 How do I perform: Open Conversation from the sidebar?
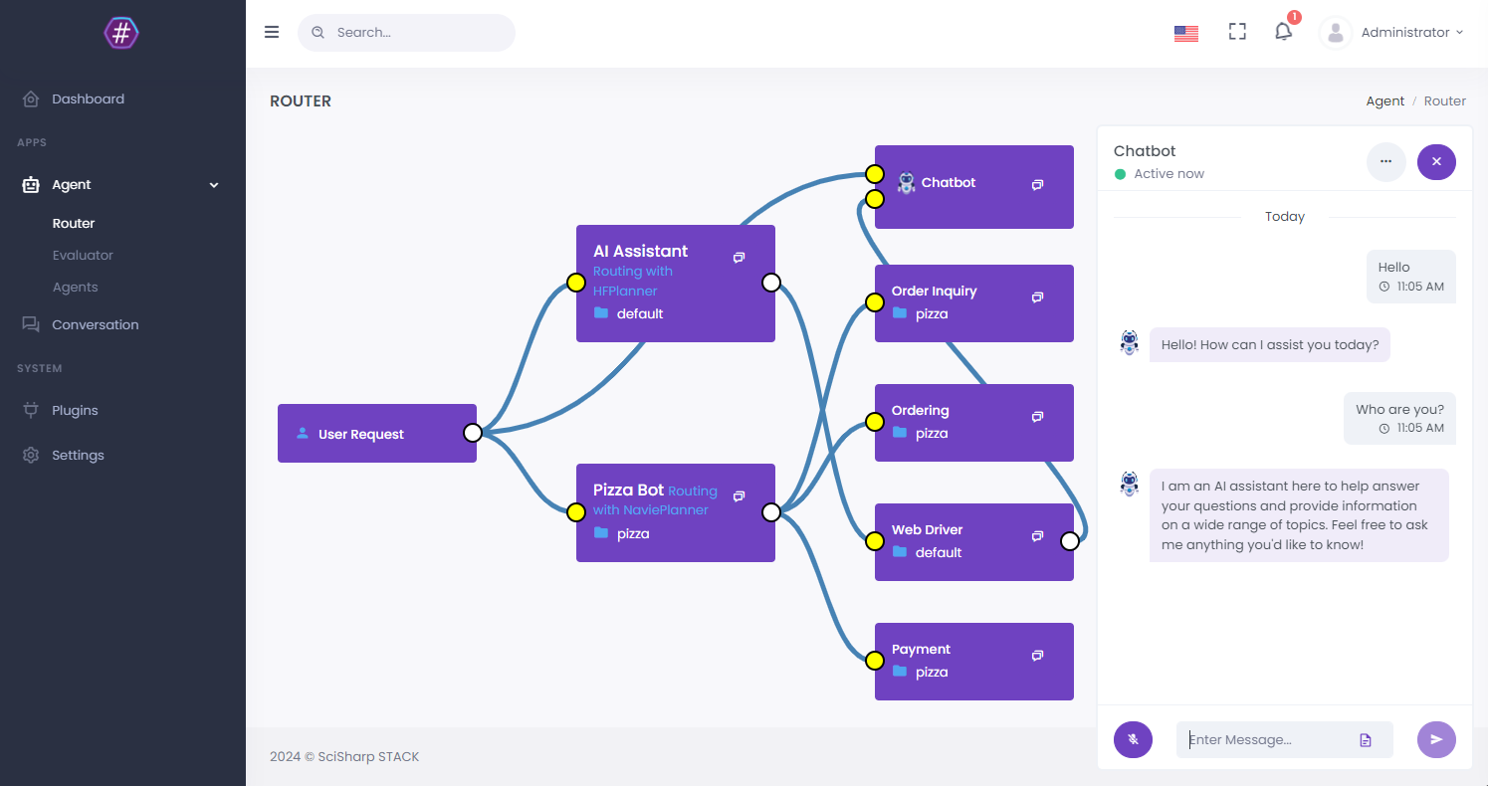click(x=95, y=324)
